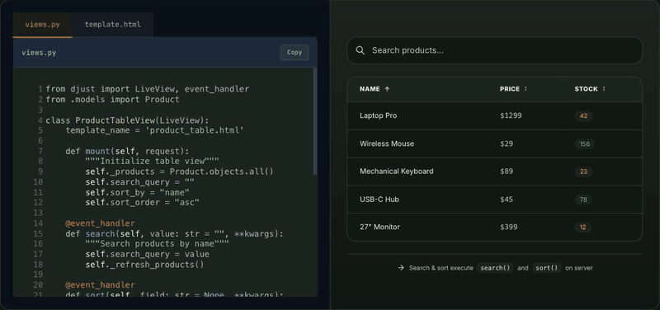660x310 pixels.
Task: Click the Price sort arrows icon
Action: click(526, 89)
